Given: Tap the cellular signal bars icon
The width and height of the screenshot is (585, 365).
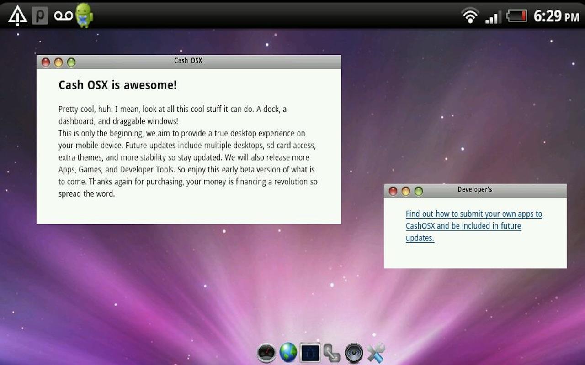Looking at the screenshot, I should (x=493, y=17).
